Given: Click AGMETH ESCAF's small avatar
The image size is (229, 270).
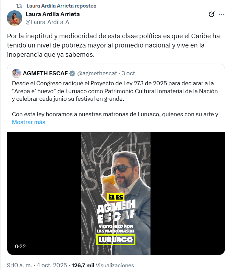Looking at the screenshot, I should [x=16, y=73].
